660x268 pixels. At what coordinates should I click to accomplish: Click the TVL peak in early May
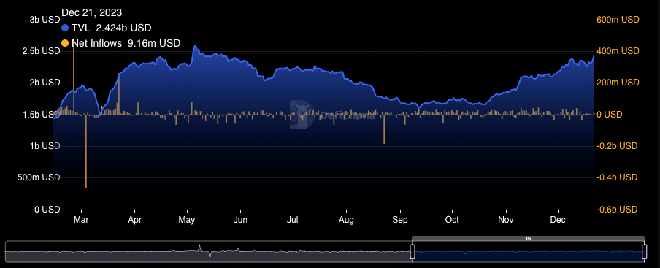click(194, 46)
